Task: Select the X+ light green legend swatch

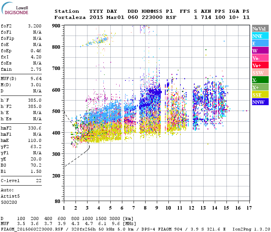Action: coord(260,87)
